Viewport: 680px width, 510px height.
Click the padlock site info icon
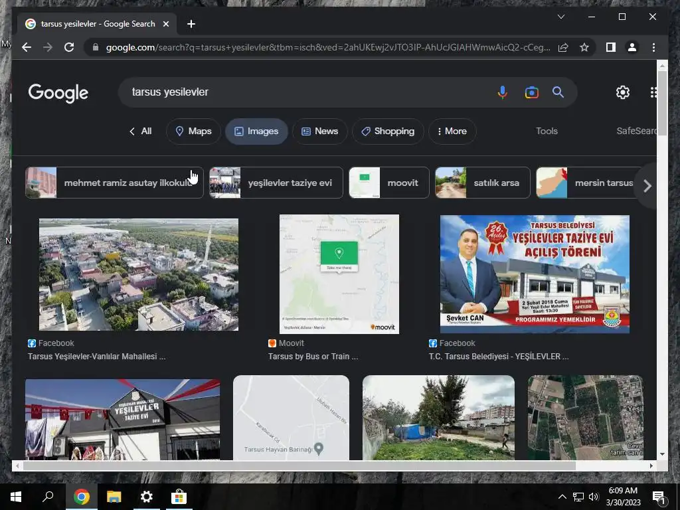coord(96,47)
